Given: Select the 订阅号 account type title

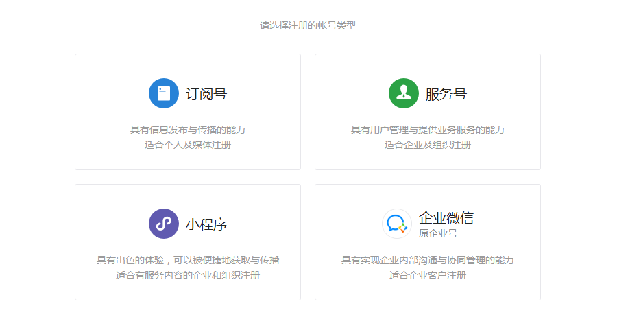Looking at the screenshot, I should click(x=206, y=94).
